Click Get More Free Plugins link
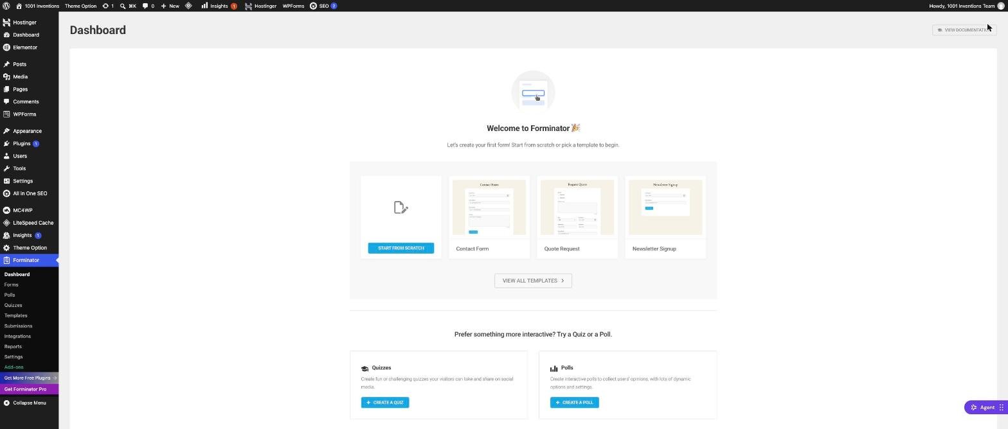 (x=29, y=378)
